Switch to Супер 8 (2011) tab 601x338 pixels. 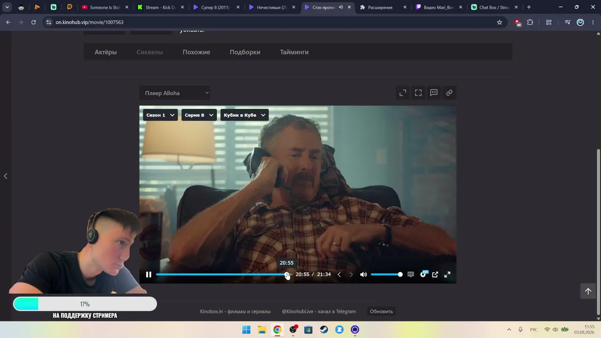coord(216,7)
